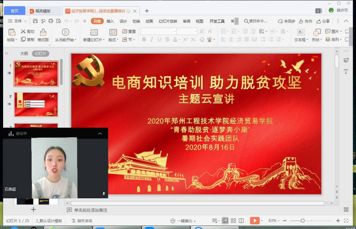Click the 文本框 text box icon

[x=301, y=32]
